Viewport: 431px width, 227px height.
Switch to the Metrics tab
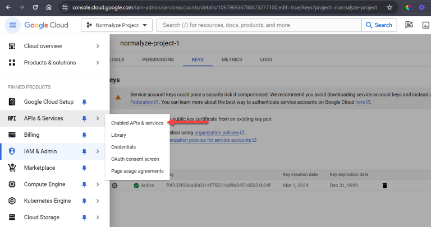232,59
